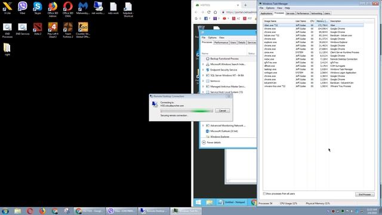Open Office 365 OWA Opera shortcut
The height and width of the screenshot is (215, 382).
point(67,10)
